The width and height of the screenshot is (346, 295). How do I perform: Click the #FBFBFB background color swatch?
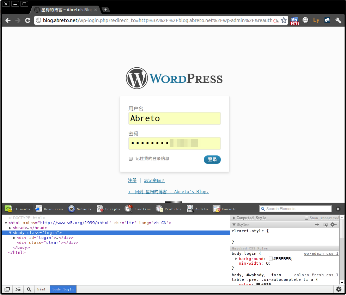[x=271, y=259]
